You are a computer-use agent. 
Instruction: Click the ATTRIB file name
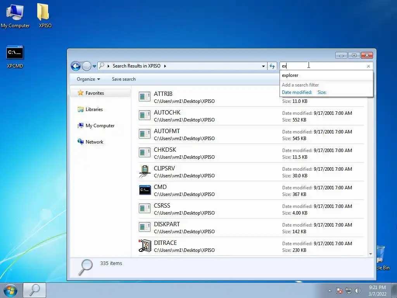point(163,94)
